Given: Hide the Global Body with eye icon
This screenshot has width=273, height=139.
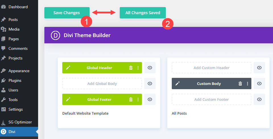Looking at the screenshot, I should tap(150, 84).
